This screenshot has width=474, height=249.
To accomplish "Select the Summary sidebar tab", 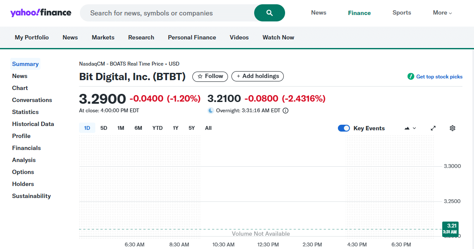I will pos(25,64).
